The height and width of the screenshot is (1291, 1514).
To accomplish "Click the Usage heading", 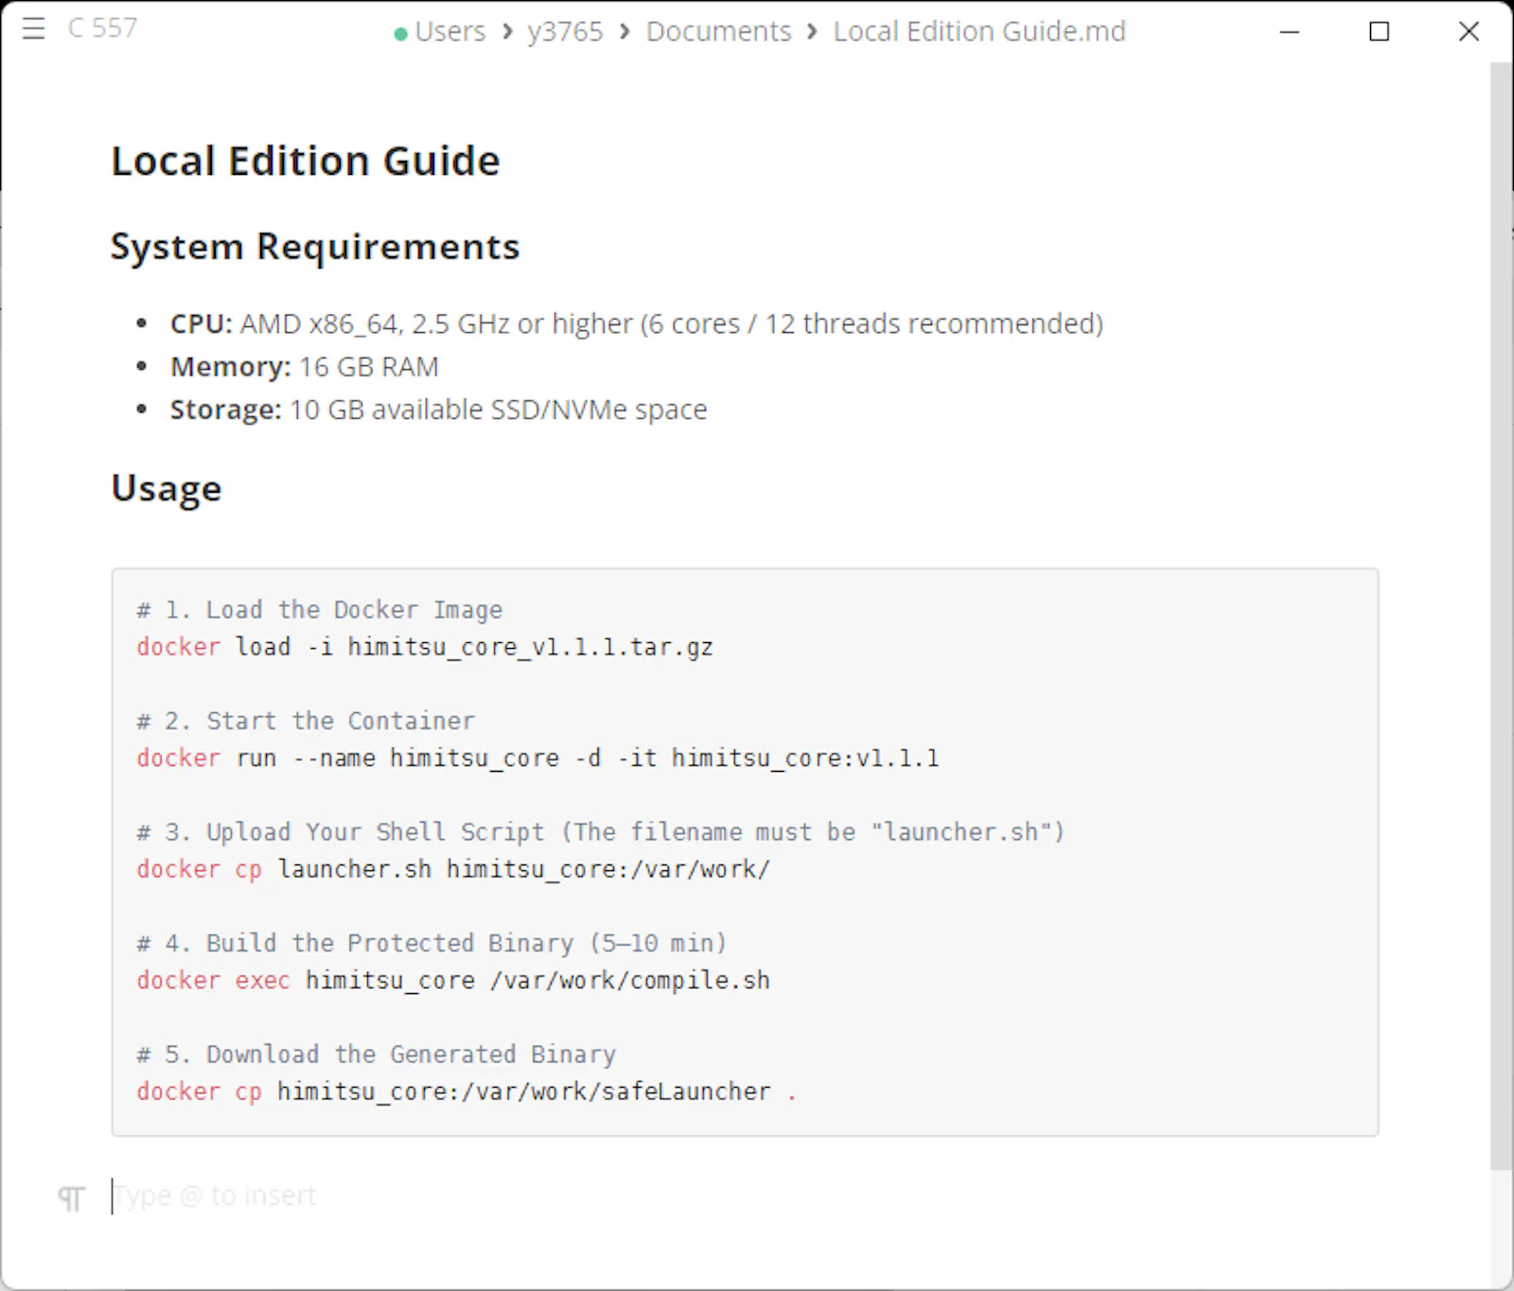I will (x=167, y=489).
